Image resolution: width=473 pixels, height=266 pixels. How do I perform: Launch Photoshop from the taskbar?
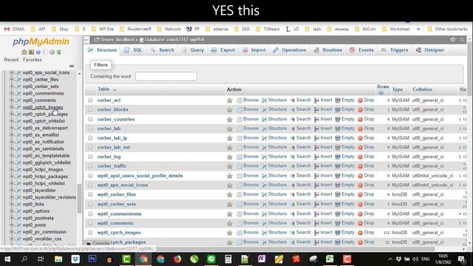pos(92,259)
